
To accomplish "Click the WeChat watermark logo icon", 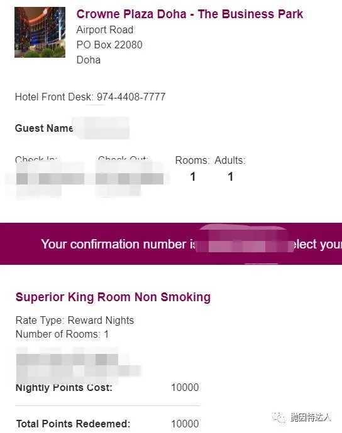I will (279, 417).
